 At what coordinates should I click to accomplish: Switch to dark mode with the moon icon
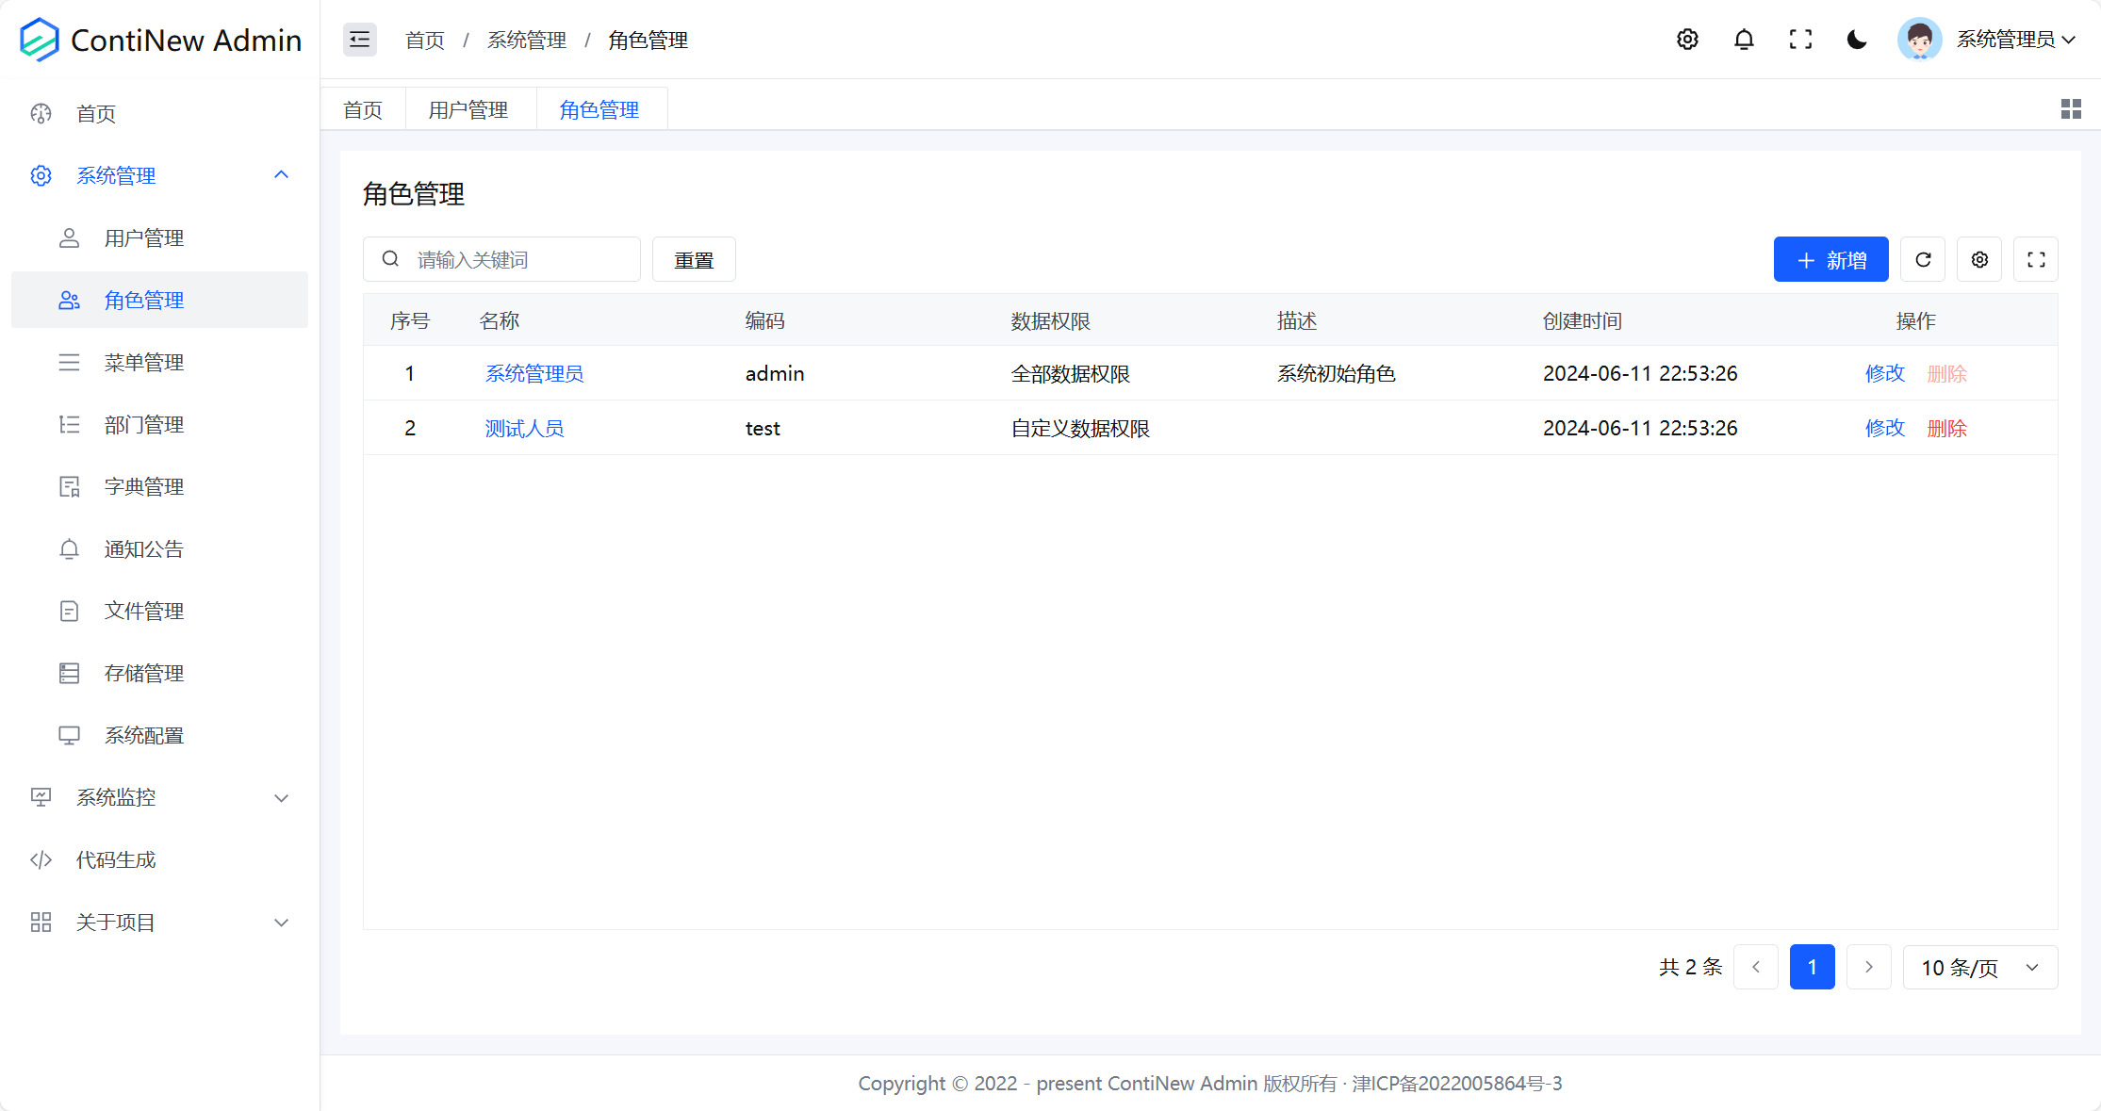[1856, 40]
